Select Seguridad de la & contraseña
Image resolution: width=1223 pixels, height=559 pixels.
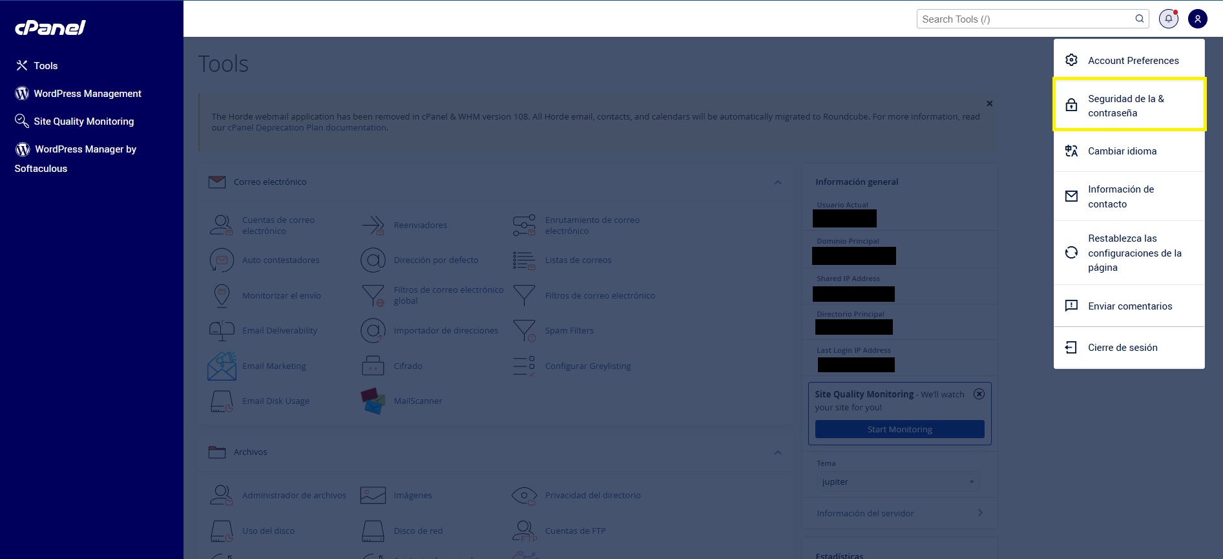click(x=1129, y=105)
